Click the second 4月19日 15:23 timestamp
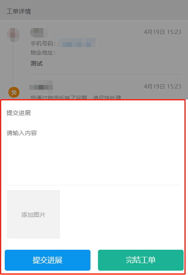Screen dimensions: 188x275 (162, 87)
